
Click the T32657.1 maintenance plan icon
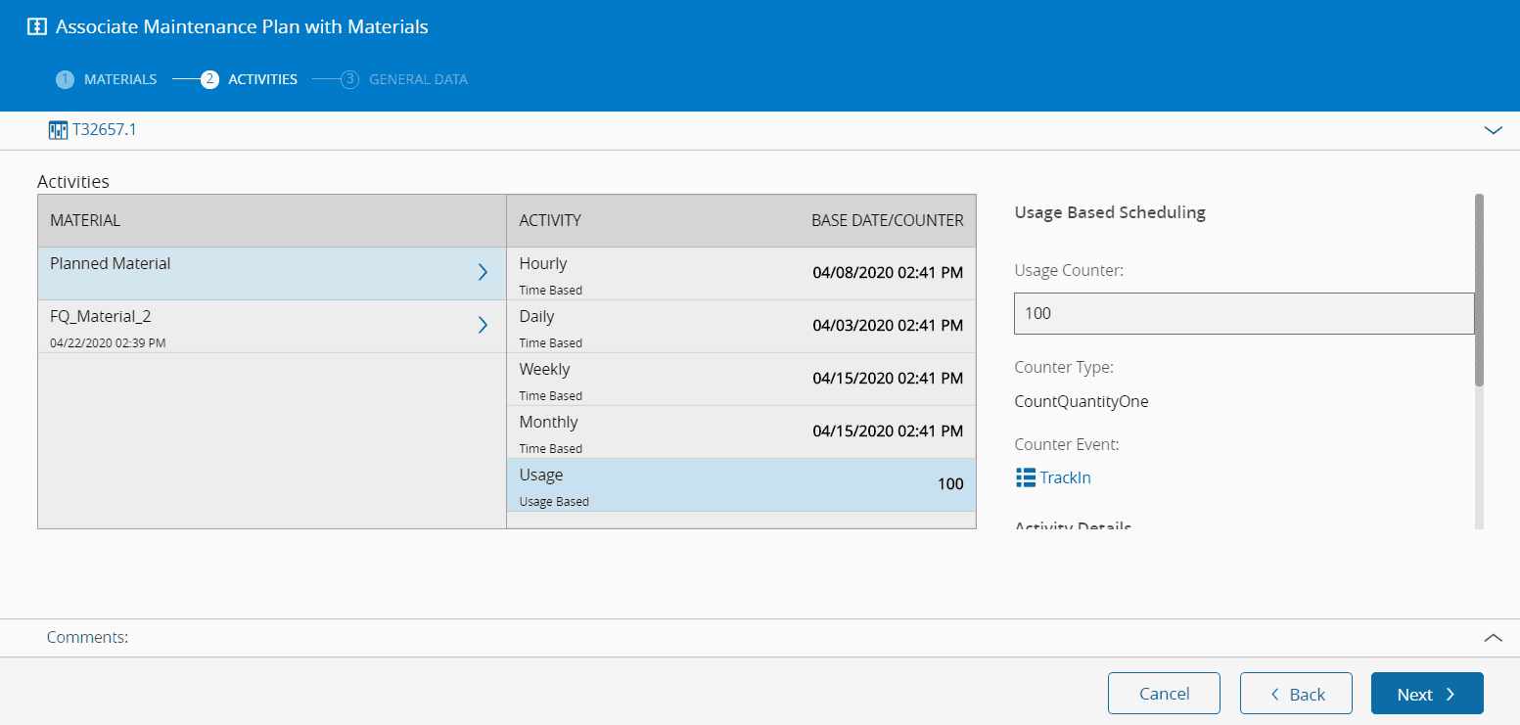(58, 129)
